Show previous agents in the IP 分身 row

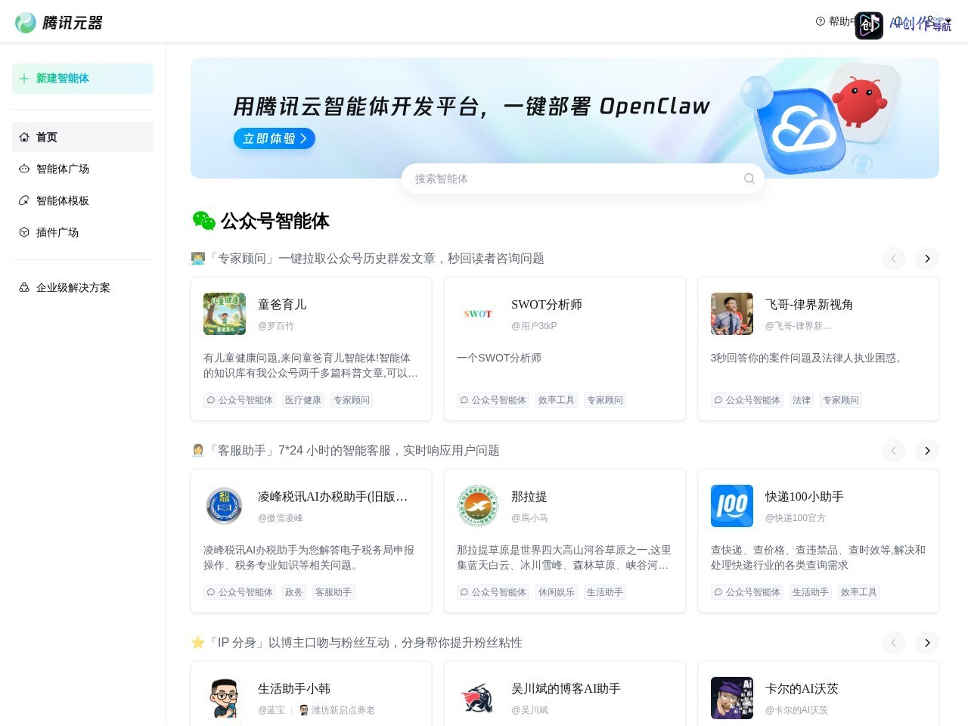893,643
